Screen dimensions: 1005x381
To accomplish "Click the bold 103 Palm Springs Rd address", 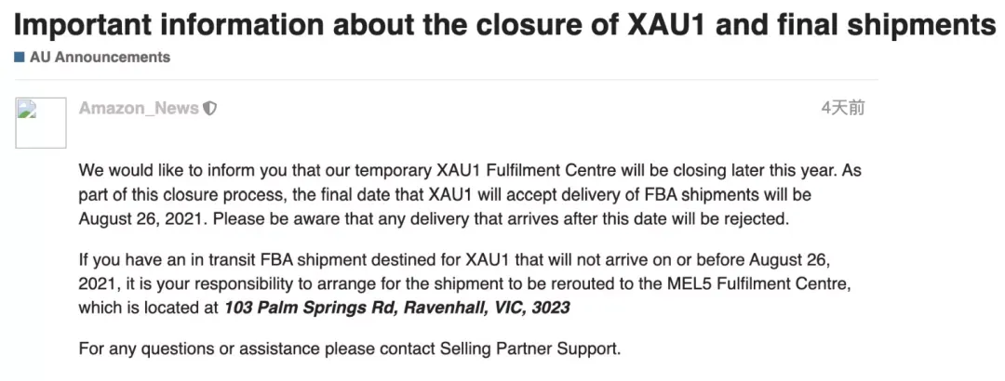I will pyautogui.click(x=396, y=308).
